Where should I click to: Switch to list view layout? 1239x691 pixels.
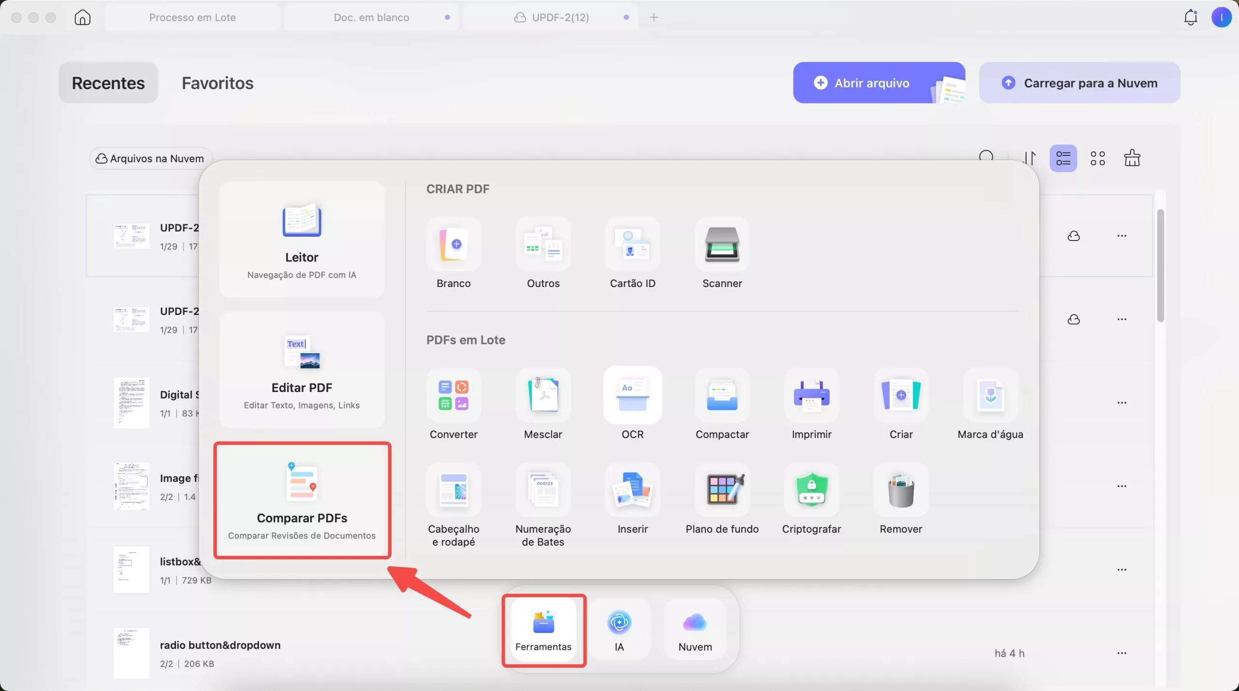1063,158
